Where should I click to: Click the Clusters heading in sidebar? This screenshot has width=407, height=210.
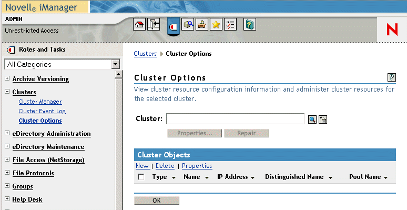tap(24, 92)
